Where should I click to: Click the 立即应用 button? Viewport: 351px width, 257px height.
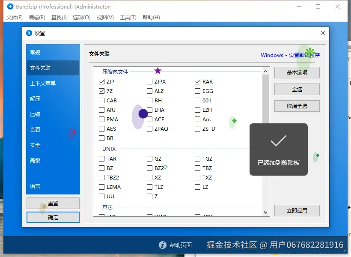pyautogui.click(x=297, y=210)
